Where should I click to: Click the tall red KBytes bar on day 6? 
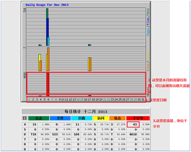tap(48, 85)
